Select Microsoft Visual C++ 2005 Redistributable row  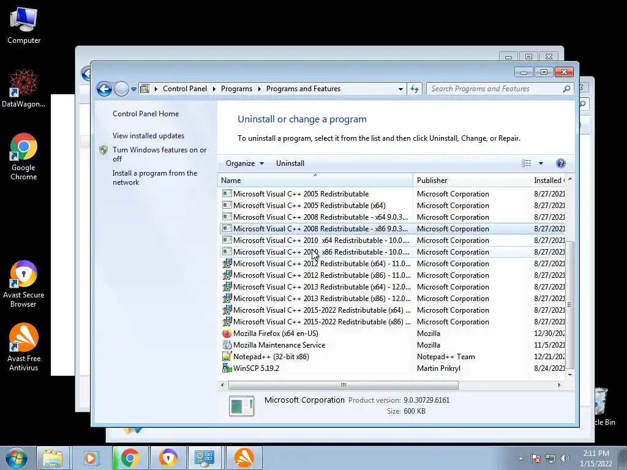click(392, 194)
